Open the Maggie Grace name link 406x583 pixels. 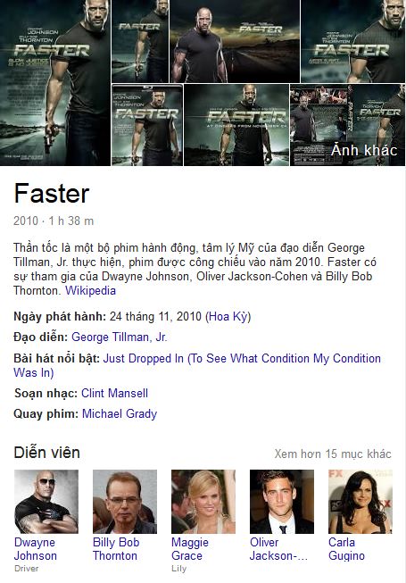(x=190, y=549)
